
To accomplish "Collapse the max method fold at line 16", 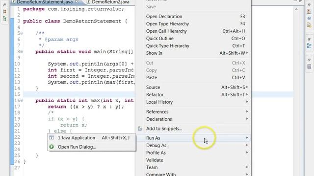I will pos(22,100).
